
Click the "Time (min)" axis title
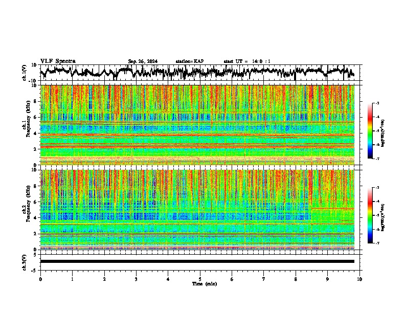(x=205, y=284)
